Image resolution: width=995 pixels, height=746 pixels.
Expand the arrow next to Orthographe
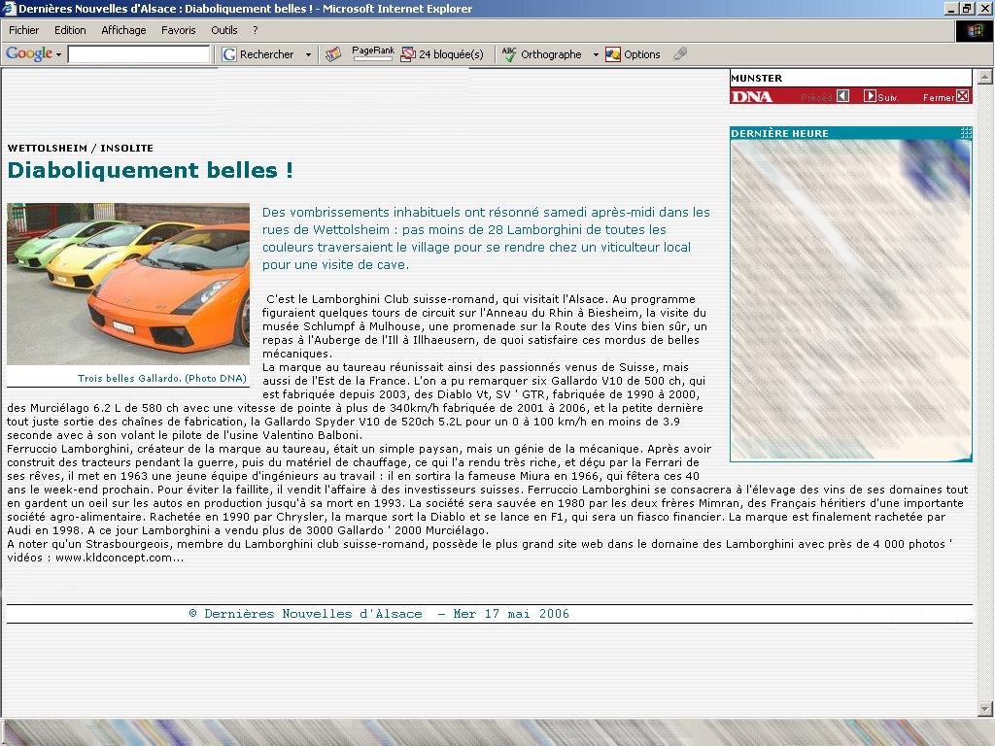pyautogui.click(x=596, y=54)
